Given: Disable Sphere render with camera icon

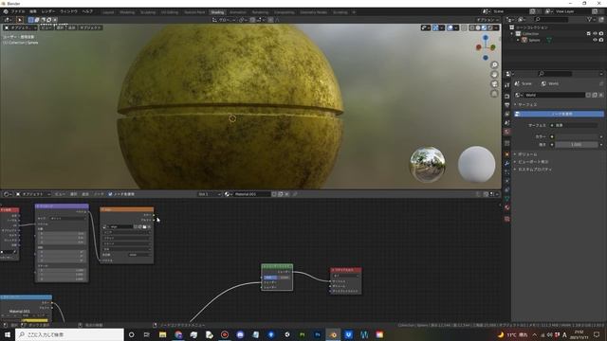Looking at the screenshot, I should point(601,40).
